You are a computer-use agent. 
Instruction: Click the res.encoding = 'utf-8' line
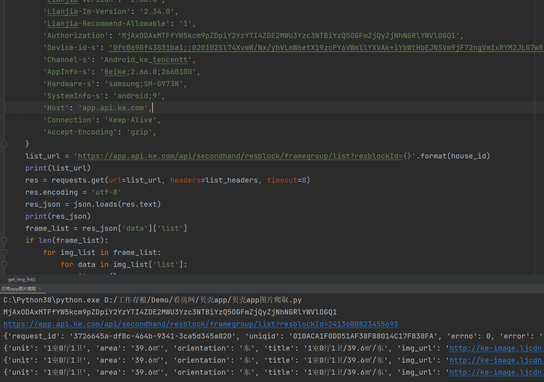[x=73, y=192]
